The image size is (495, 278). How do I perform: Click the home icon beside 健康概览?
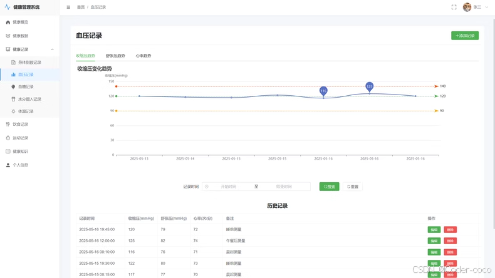8,22
